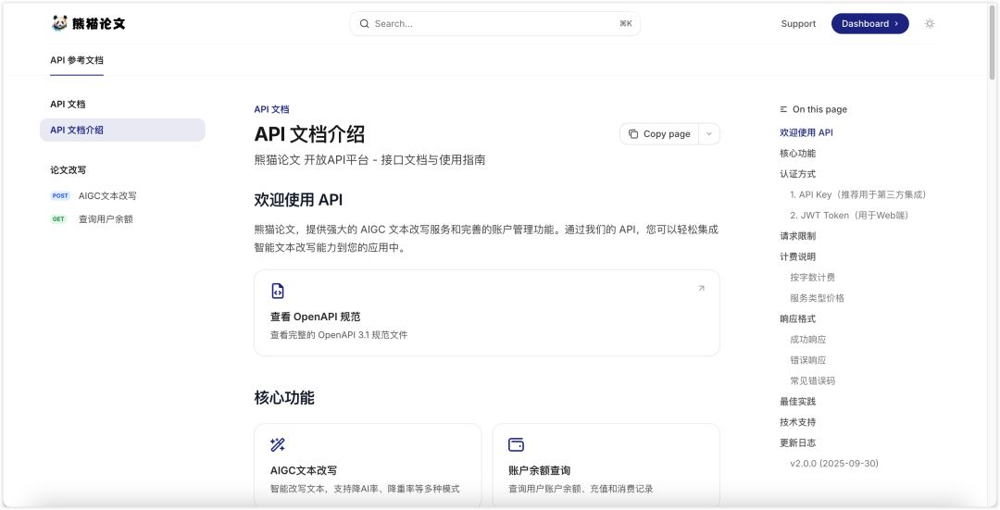Select the API 参考文档 tab
Viewport: 1000px width, 510px height.
(x=77, y=60)
